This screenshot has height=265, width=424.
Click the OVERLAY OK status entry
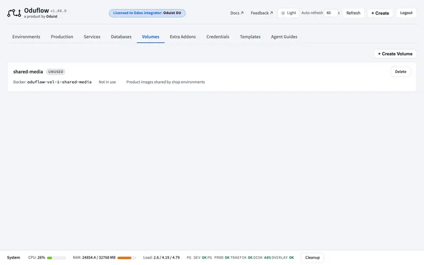pyautogui.click(x=283, y=258)
